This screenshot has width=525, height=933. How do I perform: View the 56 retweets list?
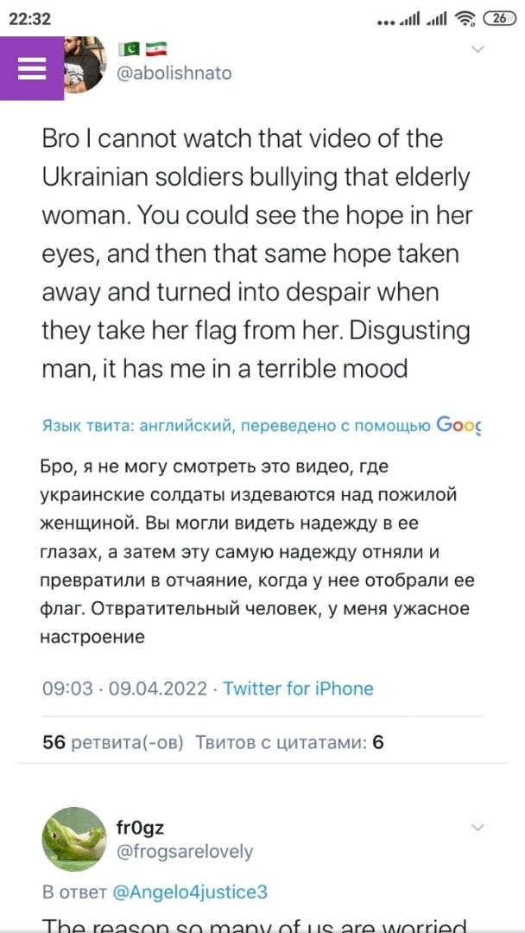(x=113, y=742)
